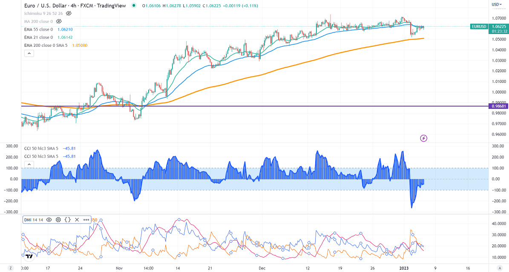Toggle the A auto-scale button
Screen dimensions: 509x272
point(500,268)
